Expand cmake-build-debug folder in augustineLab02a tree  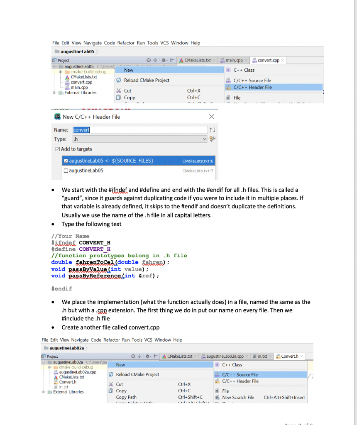[49, 367]
